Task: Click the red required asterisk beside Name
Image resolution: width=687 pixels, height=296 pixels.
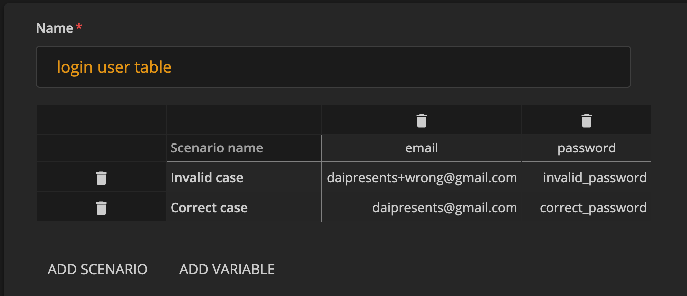Action: pos(79,27)
